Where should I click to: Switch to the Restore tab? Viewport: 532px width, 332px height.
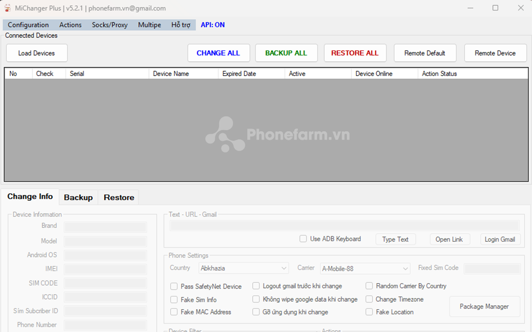(x=119, y=198)
